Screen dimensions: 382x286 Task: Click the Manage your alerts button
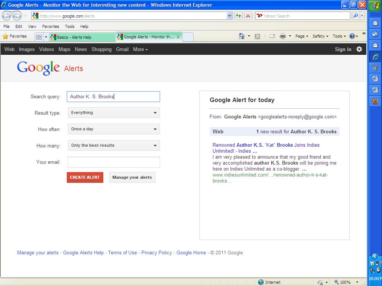coord(132,178)
